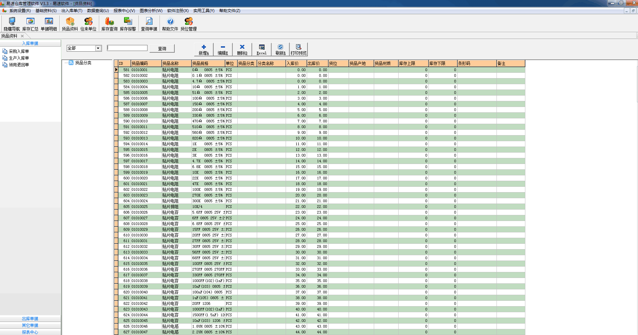Image resolution: width=638 pixels, height=335 pixels.
Task: Click the 贴片排阻 name cell
Action: tap(176, 207)
